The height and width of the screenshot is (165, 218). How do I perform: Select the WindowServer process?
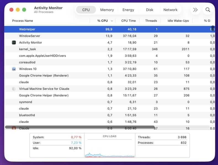[x=30, y=36]
